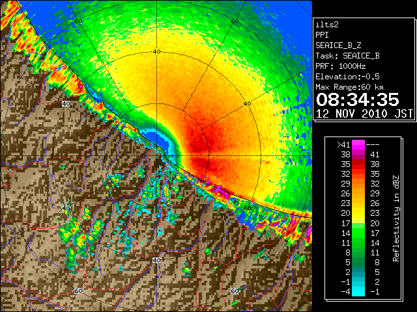Select the 'Task: SEAICE_B' line
The height and width of the screenshot is (312, 417).
tap(347, 56)
